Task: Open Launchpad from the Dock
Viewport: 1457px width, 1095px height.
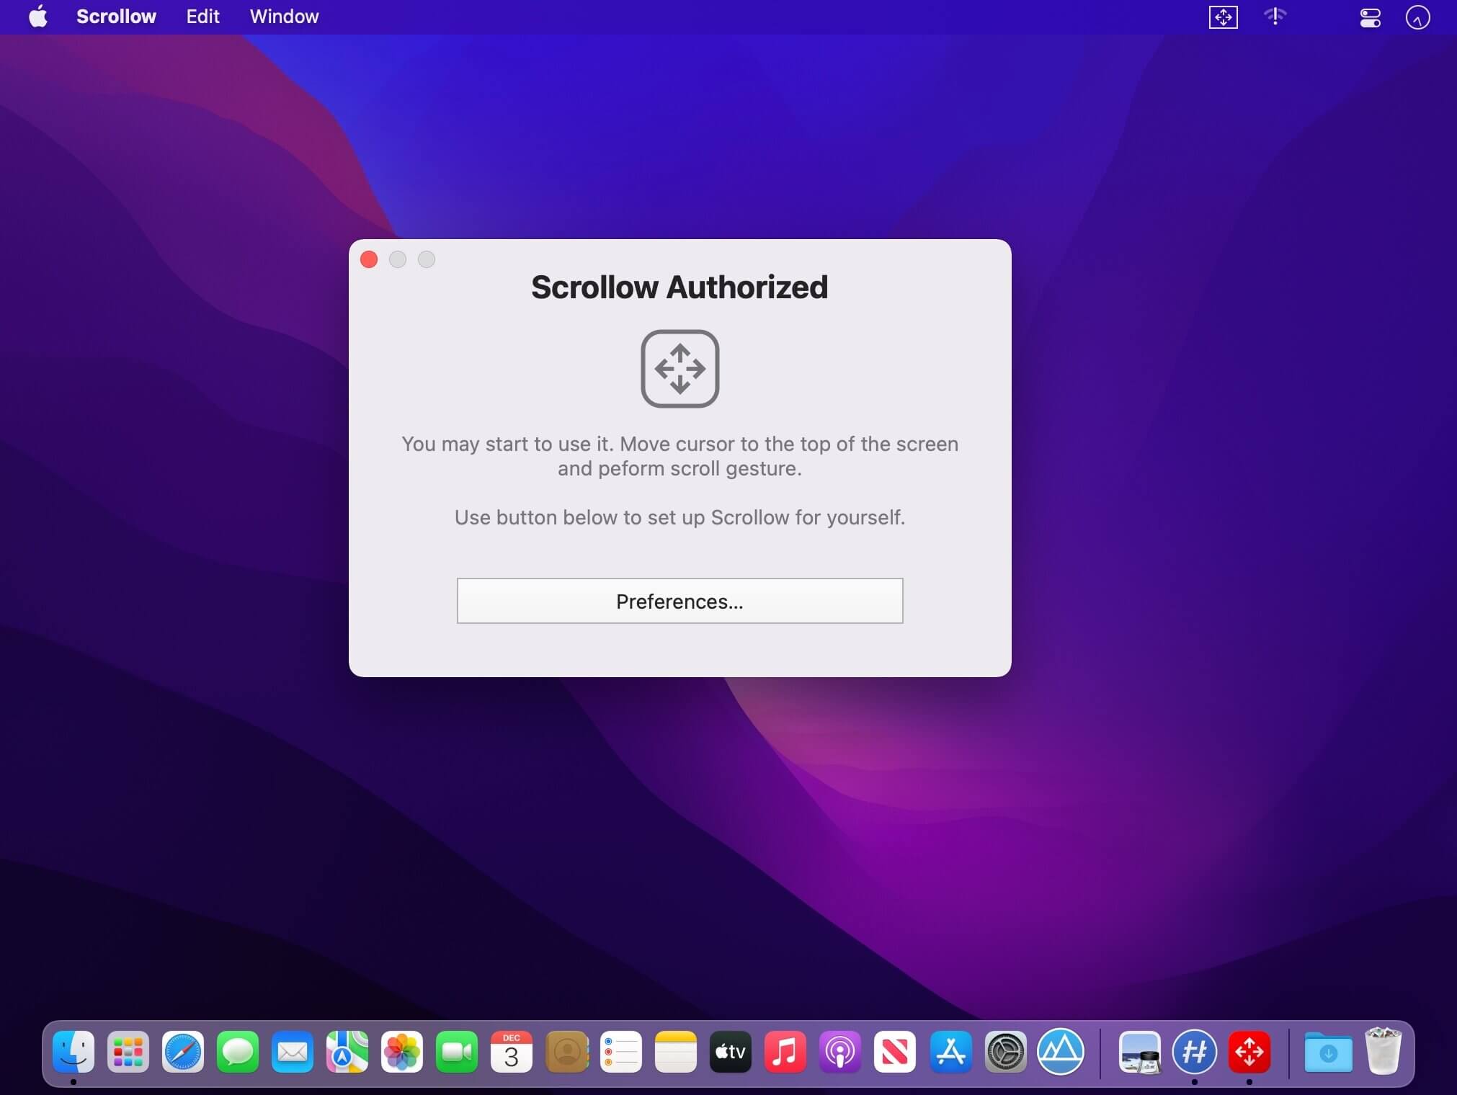Action: click(x=128, y=1052)
